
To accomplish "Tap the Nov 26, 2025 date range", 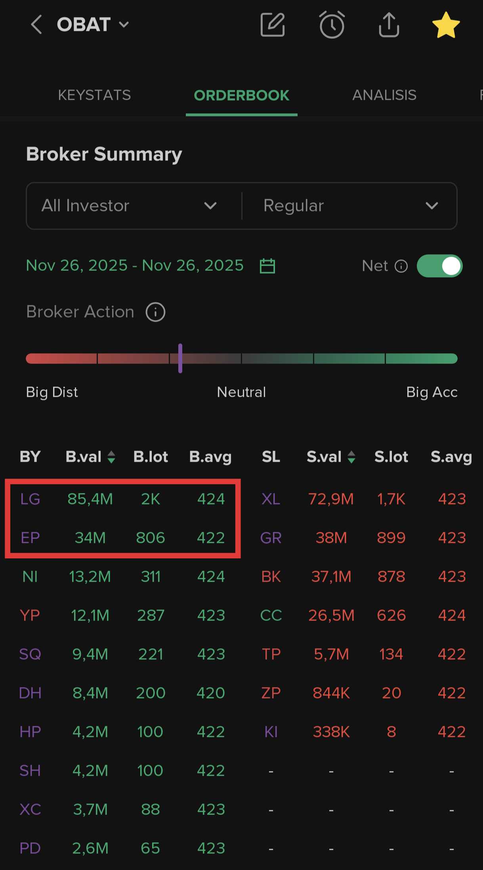I will coord(135,265).
